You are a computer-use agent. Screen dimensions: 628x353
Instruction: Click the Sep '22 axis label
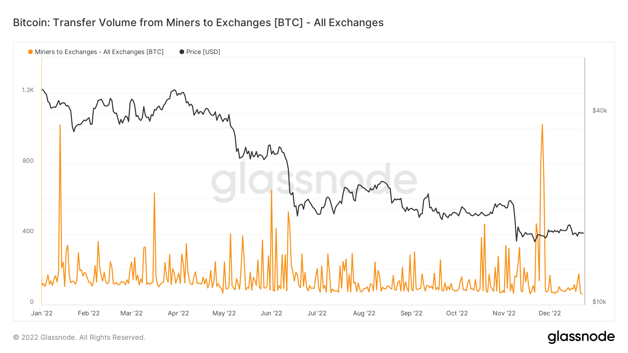(411, 313)
